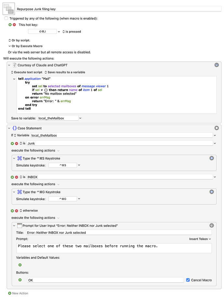Open gear menu for the ^⌘G Keystroke action
This screenshot has width=224, height=297.
point(212,192)
